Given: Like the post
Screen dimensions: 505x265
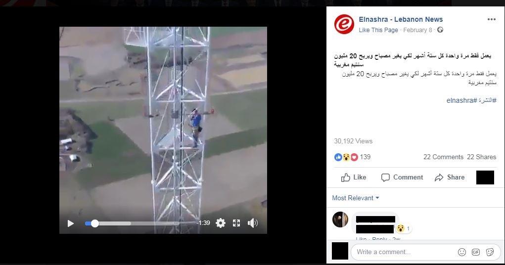Looking at the screenshot, I should [x=354, y=177].
